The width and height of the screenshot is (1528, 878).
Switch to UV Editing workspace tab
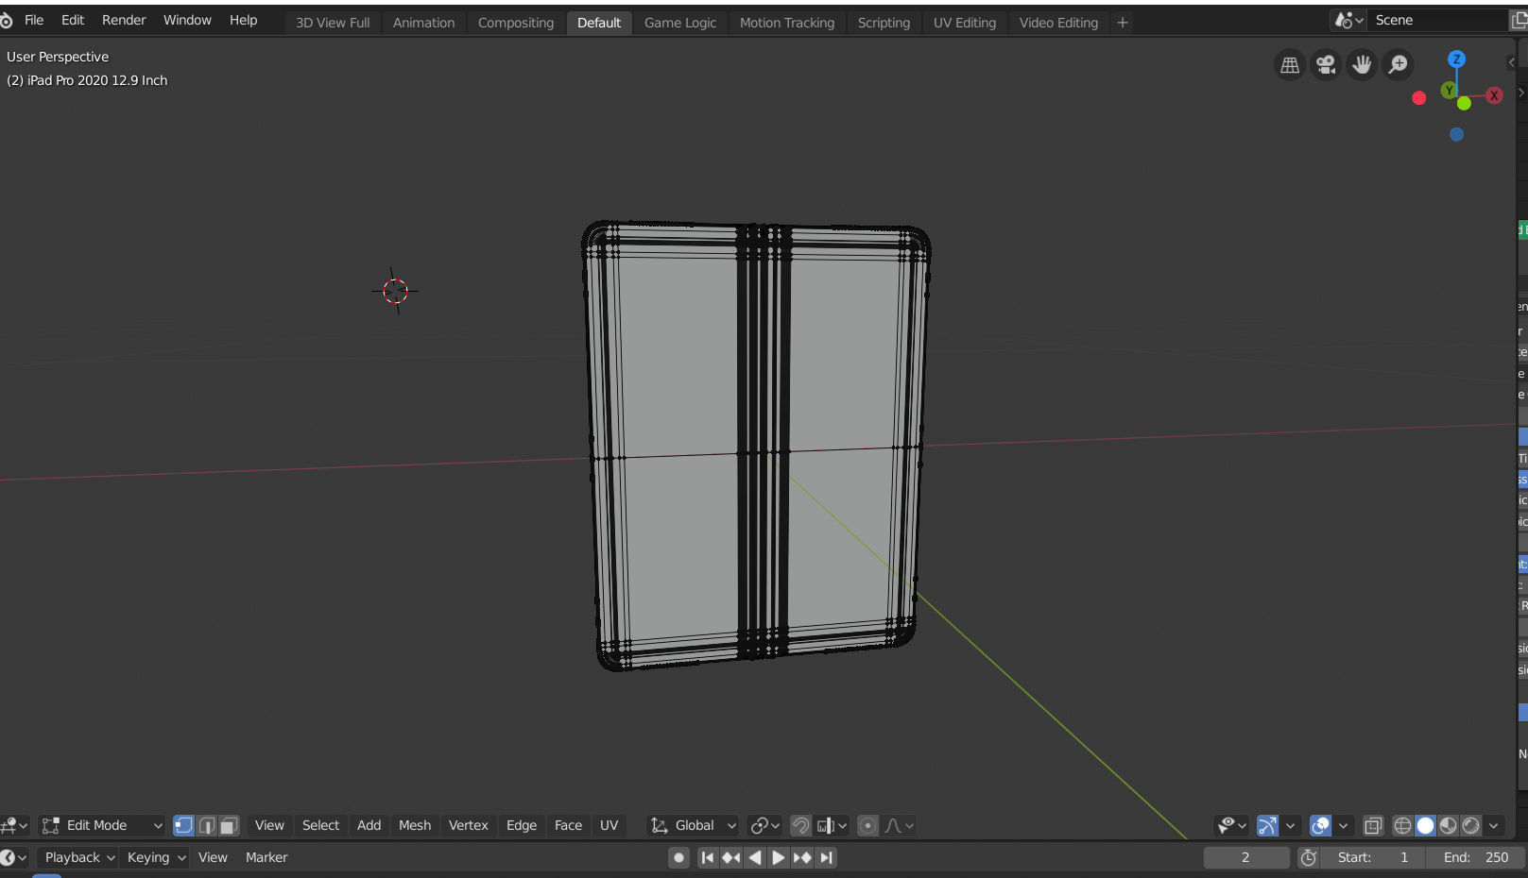pyautogui.click(x=965, y=23)
